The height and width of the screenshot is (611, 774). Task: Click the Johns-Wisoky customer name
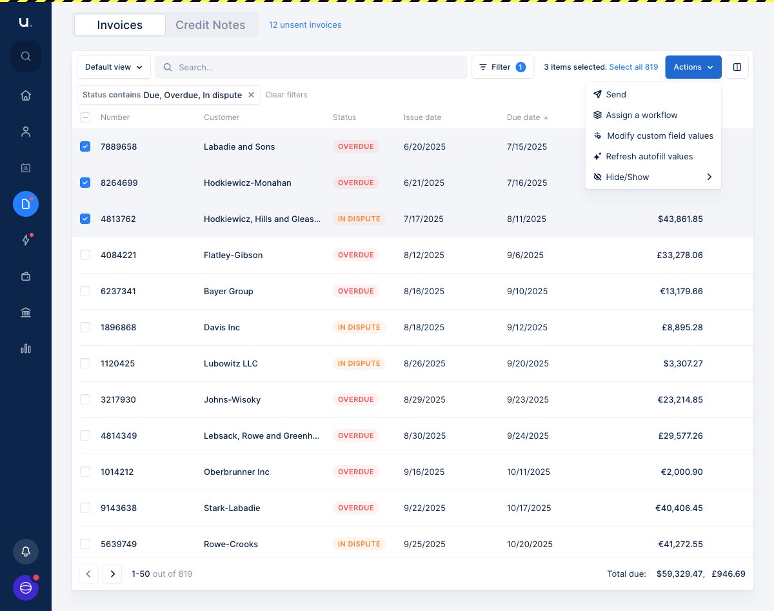(232, 399)
